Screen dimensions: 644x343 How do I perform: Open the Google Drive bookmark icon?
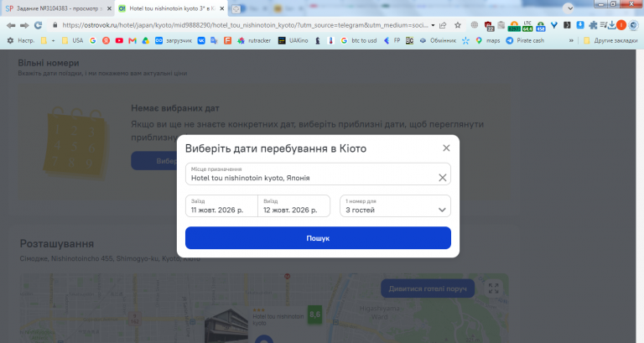tap(145, 40)
